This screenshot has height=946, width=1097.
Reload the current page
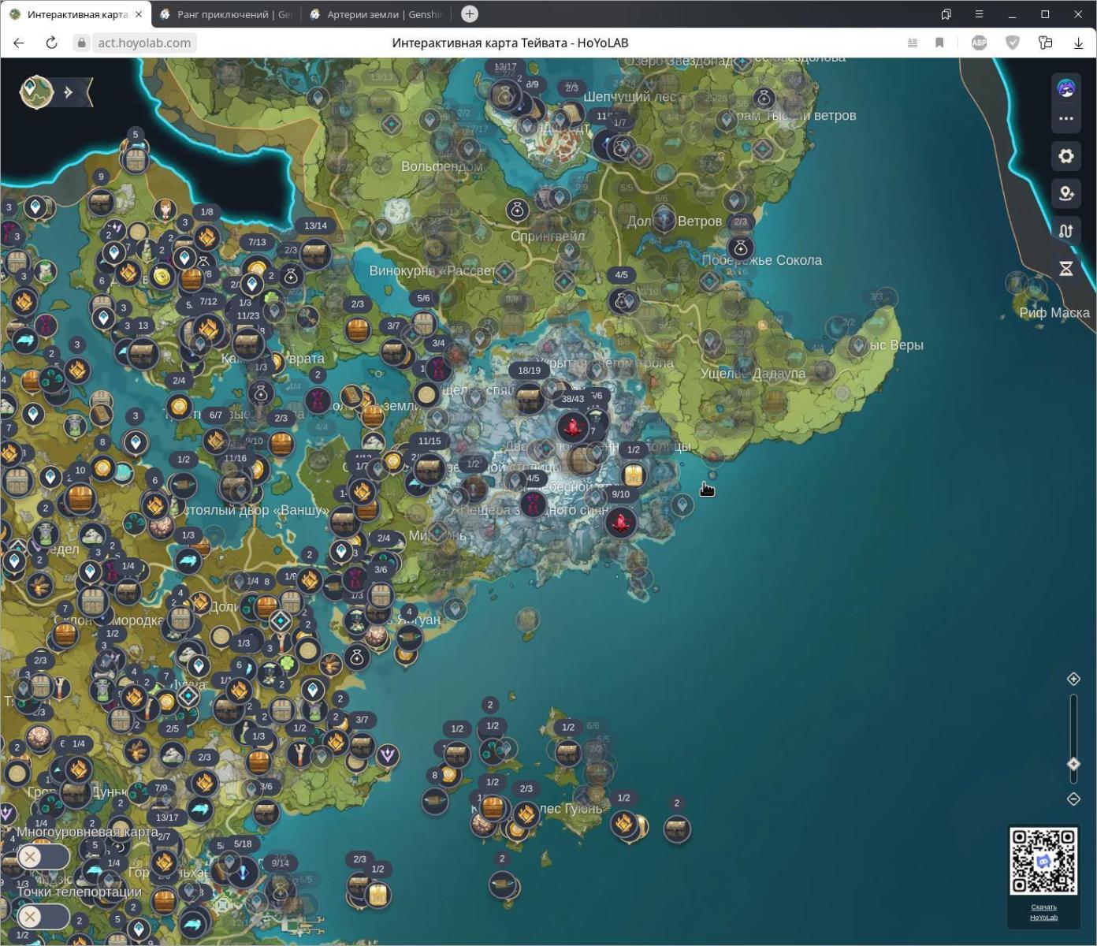tap(52, 43)
